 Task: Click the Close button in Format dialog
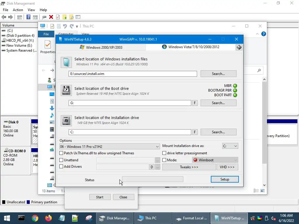(124, 197)
